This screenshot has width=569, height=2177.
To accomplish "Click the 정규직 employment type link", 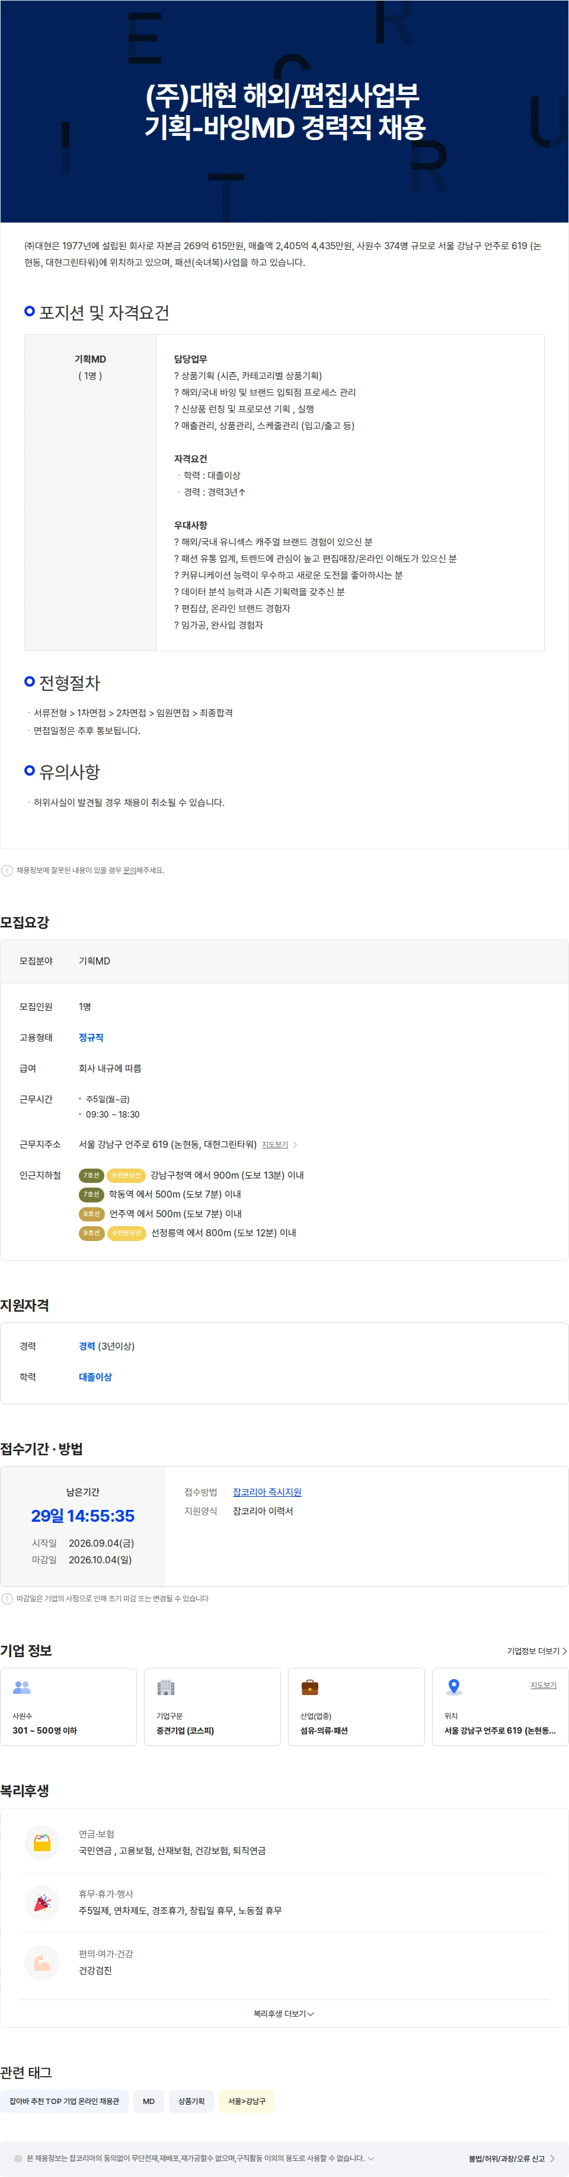I will coord(90,1037).
